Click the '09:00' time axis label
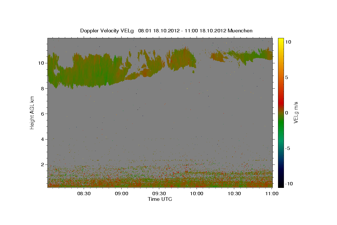Image resolution: width=337 pixels, height=225 pixels. tap(122, 193)
